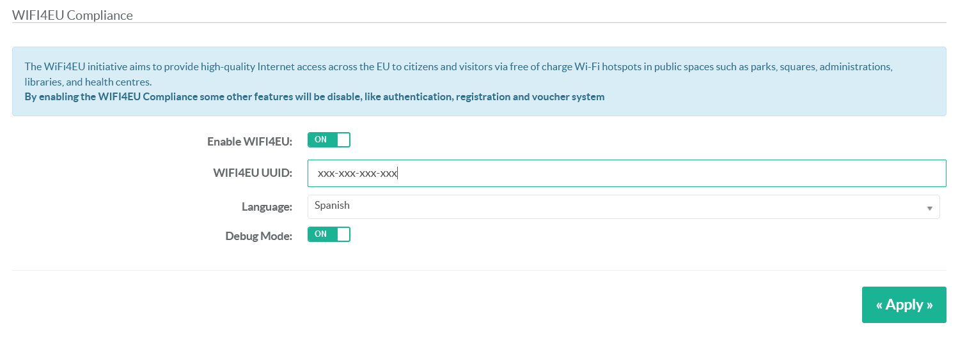Focus the WIFI4EU UUID input field
This screenshot has width=974, height=346.
click(640, 173)
